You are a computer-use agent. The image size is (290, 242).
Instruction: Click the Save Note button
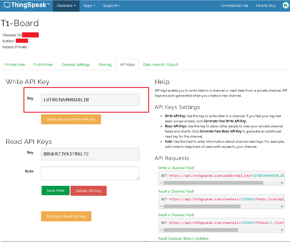pos(55,190)
